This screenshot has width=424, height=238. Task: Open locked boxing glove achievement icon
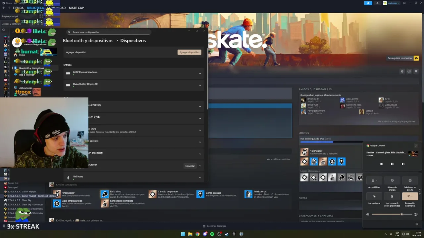pyautogui.click(x=342, y=178)
